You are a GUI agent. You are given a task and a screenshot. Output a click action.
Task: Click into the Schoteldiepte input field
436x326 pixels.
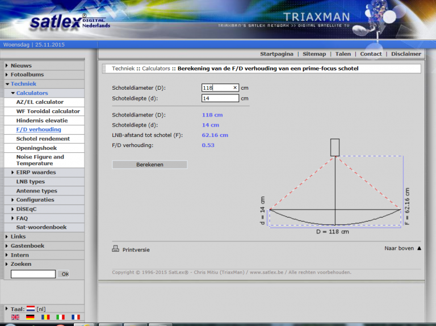point(220,98)
